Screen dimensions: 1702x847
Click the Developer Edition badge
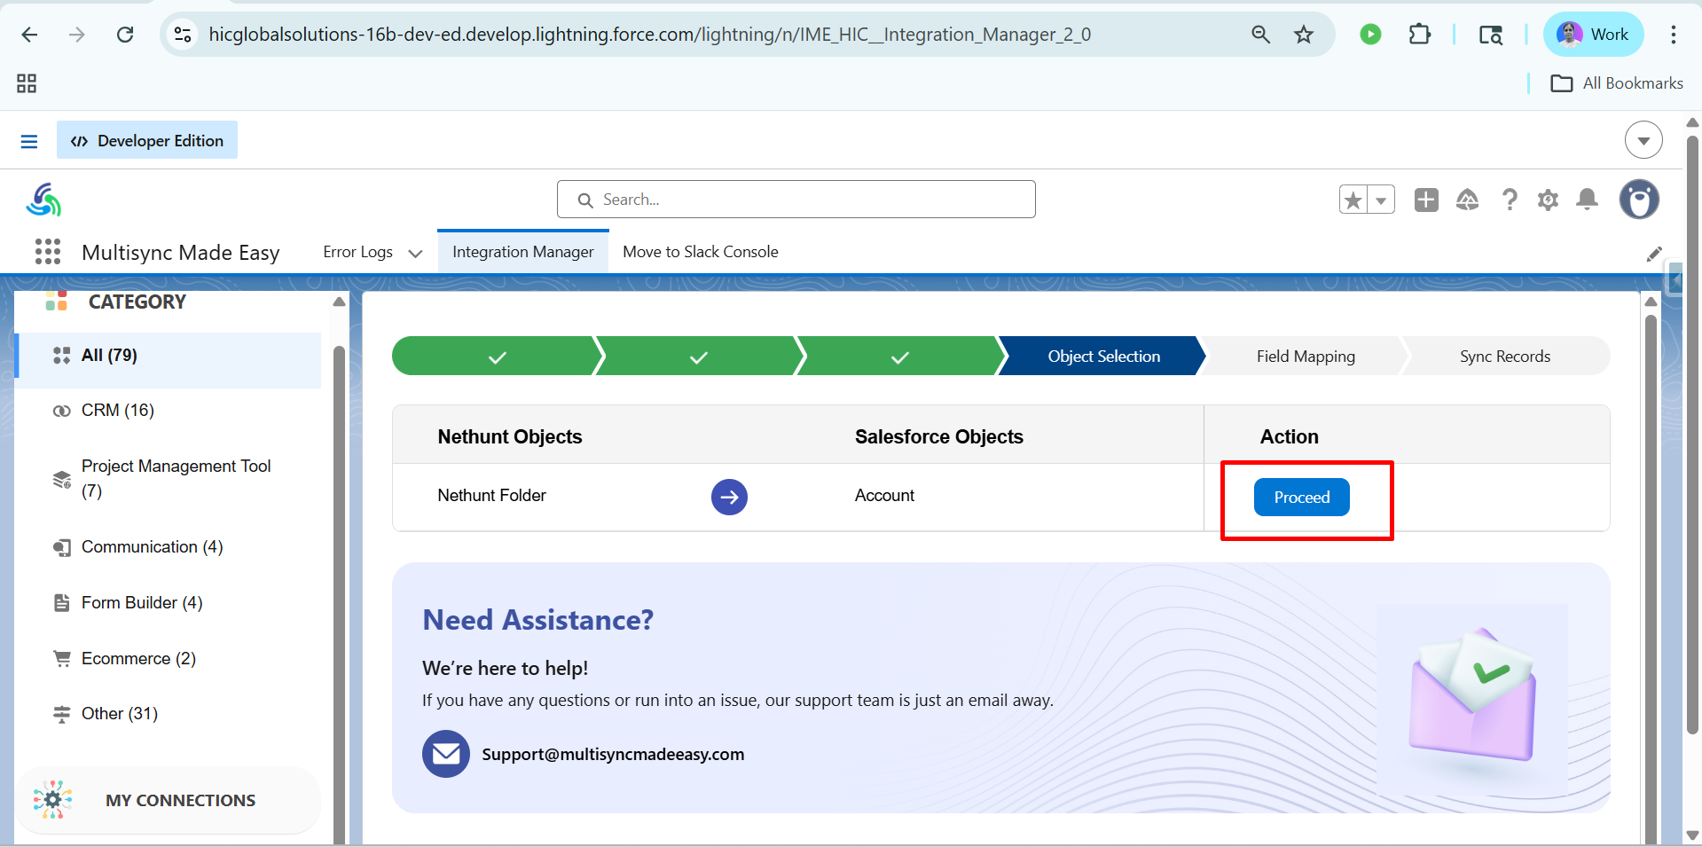[x=147, y=140]
